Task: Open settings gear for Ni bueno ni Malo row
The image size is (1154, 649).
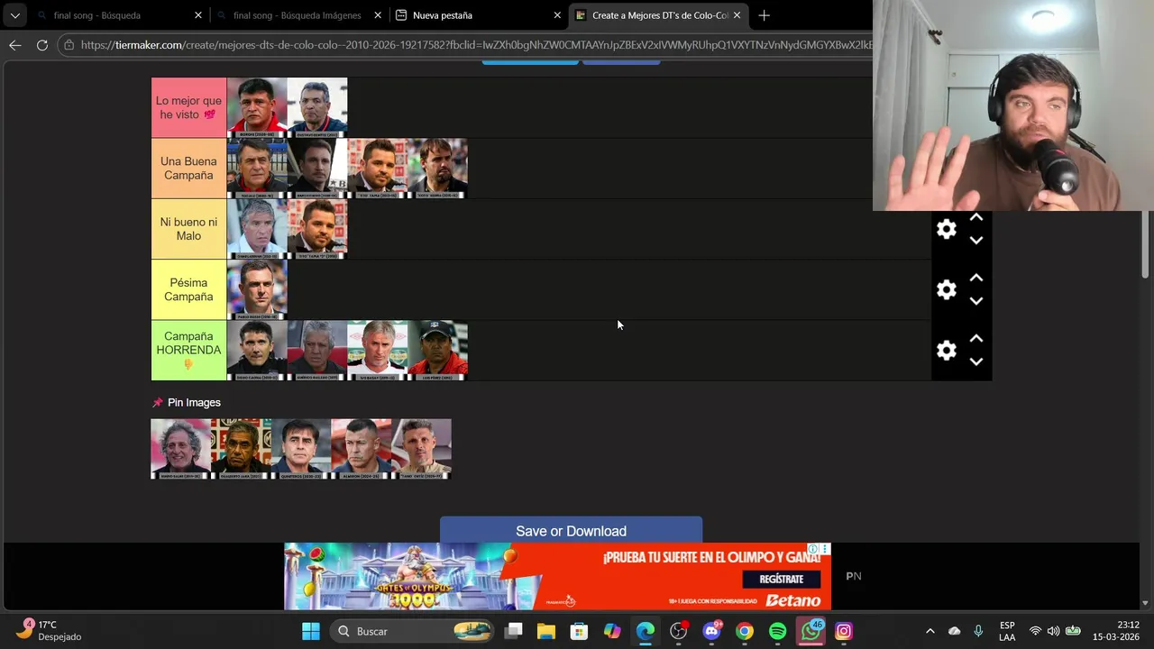Action: pos(946,229)
